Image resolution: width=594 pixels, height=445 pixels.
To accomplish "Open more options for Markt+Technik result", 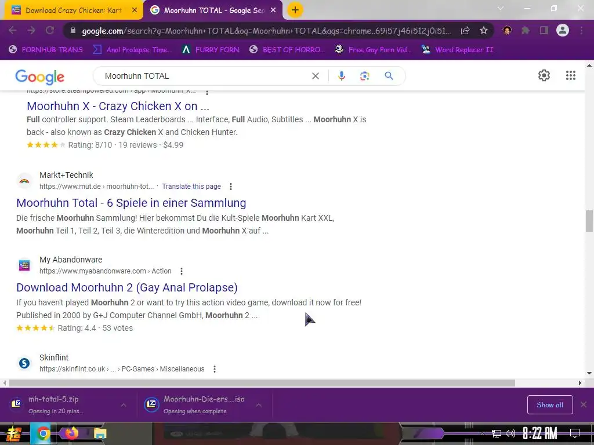I will (x=231, y=187).
